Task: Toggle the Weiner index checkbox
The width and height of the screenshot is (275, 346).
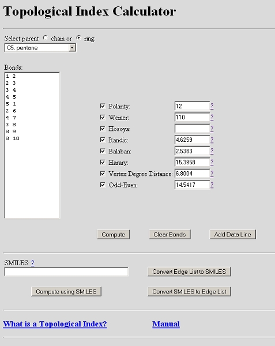Action: point(103,118)
